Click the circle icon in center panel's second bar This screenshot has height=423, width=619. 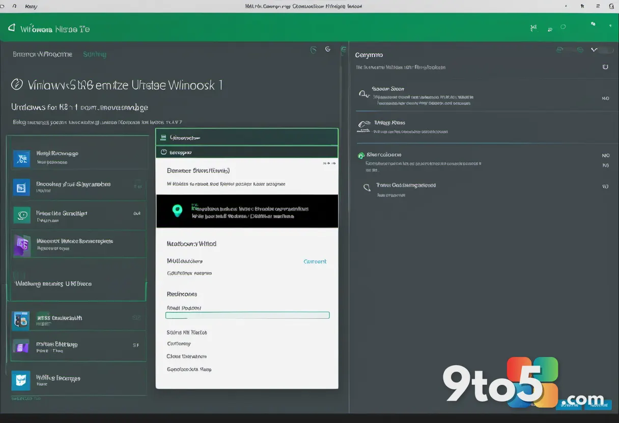click(164, 152)
